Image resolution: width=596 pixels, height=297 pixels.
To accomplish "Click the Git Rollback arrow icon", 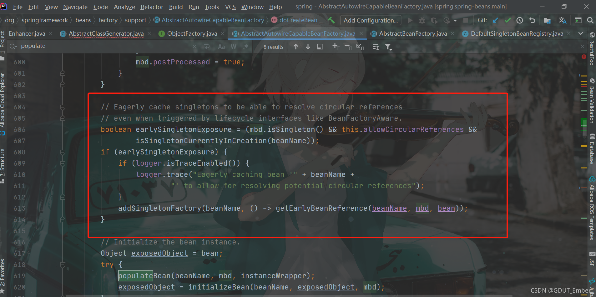I will (x=532, y=20).
